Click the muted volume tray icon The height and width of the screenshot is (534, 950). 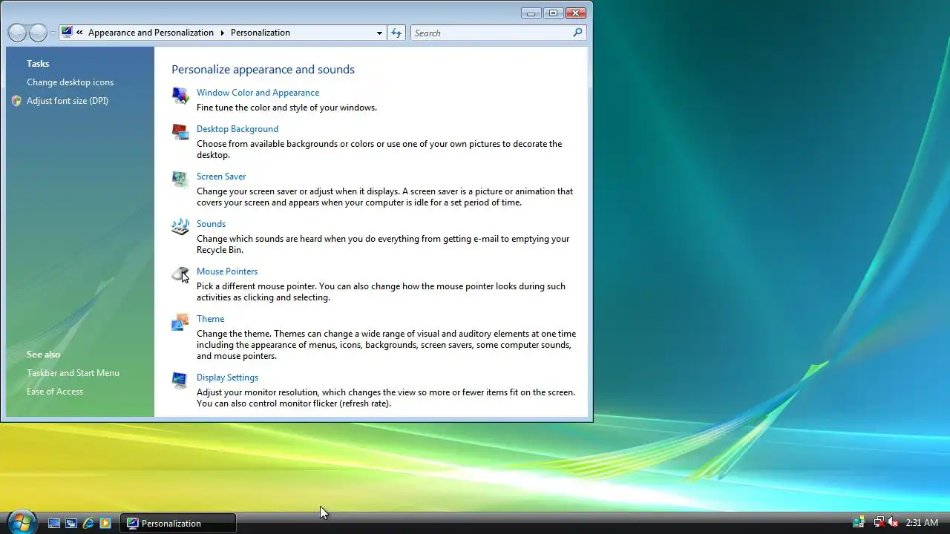click(x=893, y=523)
